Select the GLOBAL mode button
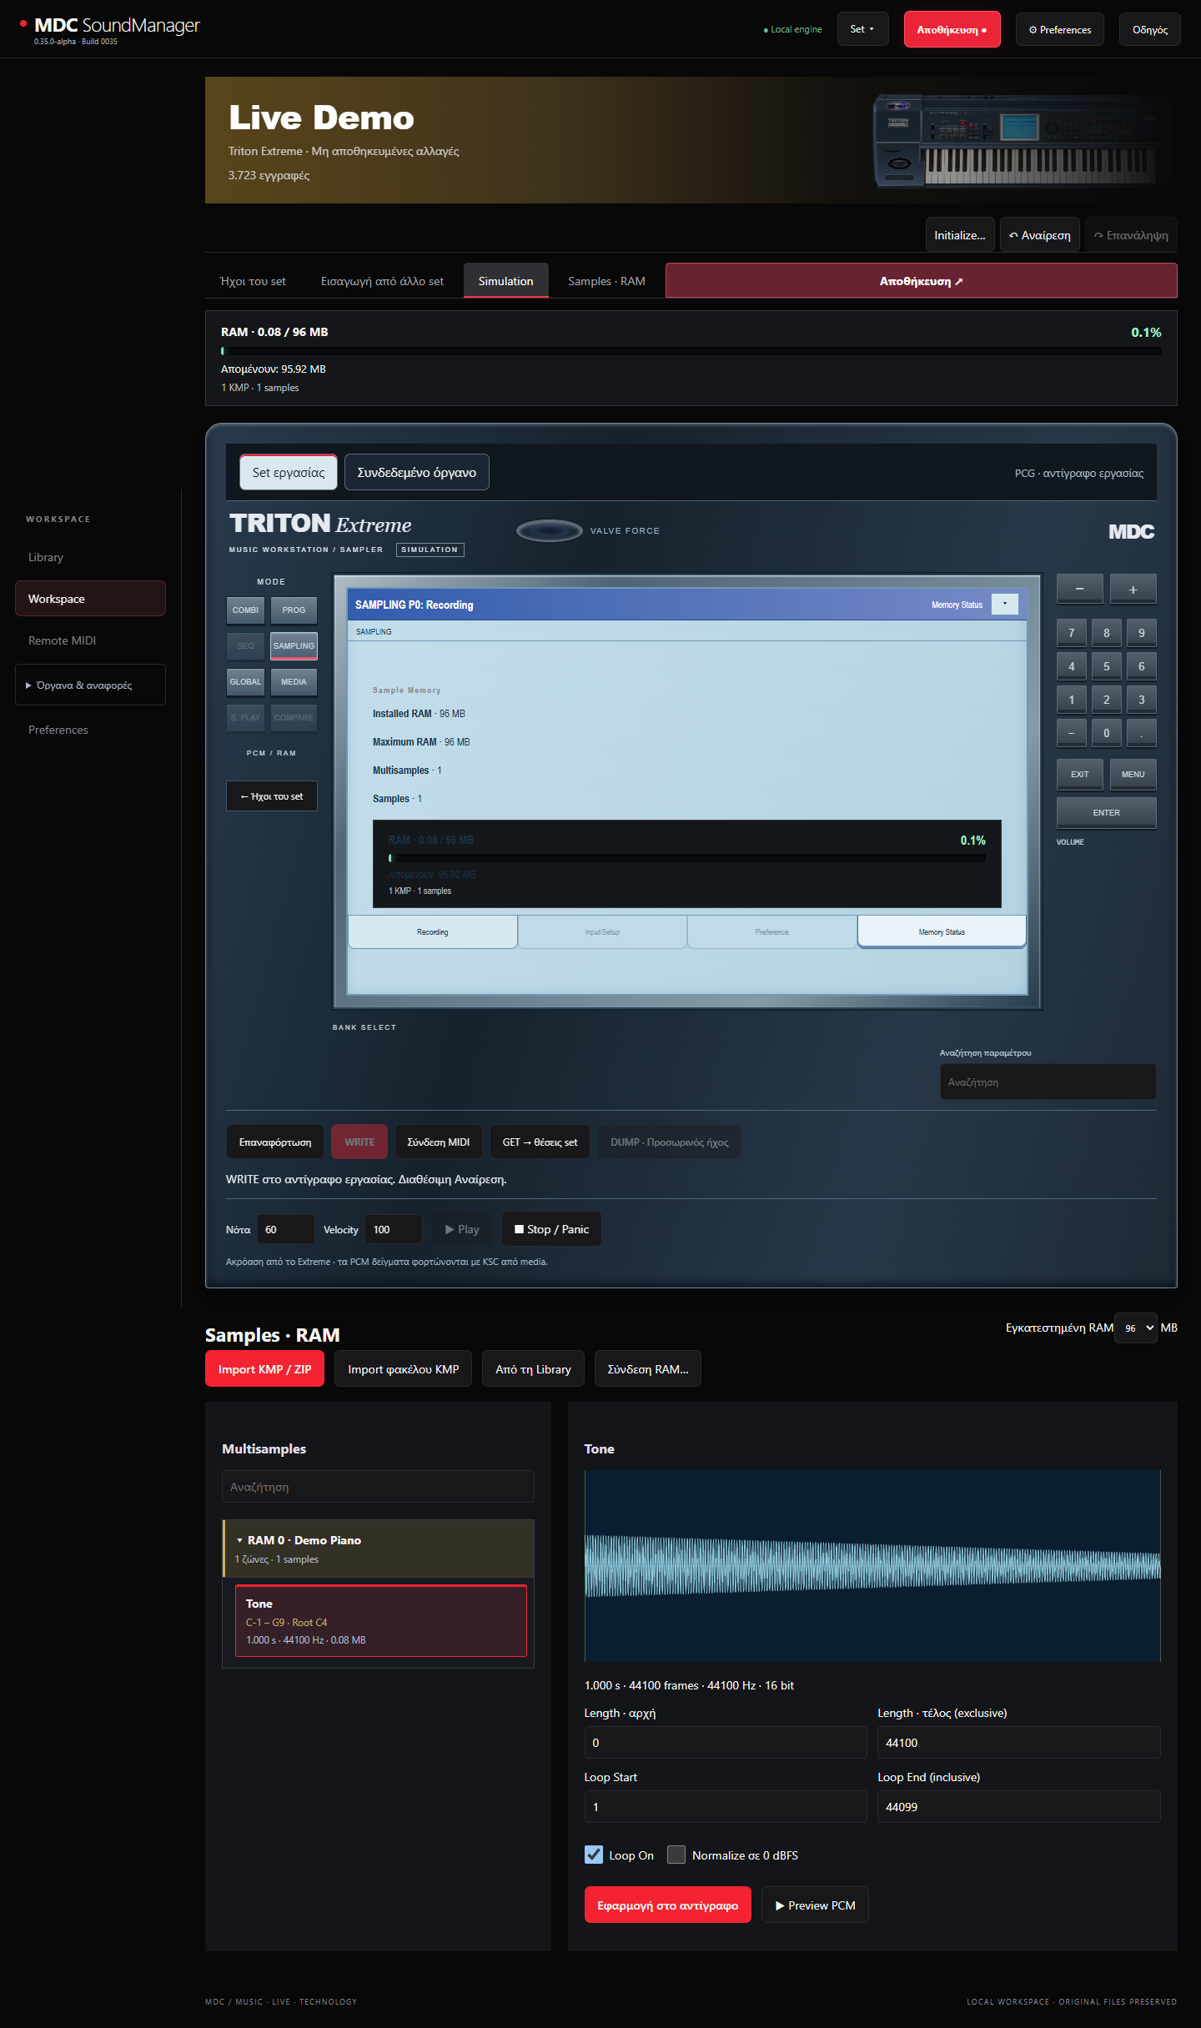The width and height of the screenshot is (1201, 2028). (x=245, y=682)
